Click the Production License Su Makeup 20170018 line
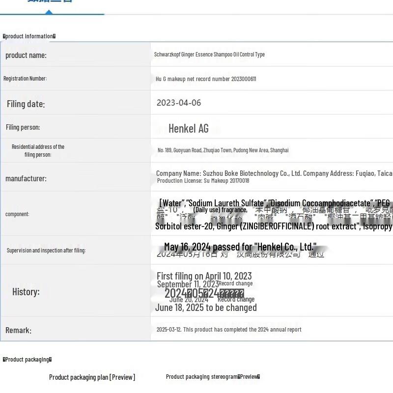 [203, 181]
